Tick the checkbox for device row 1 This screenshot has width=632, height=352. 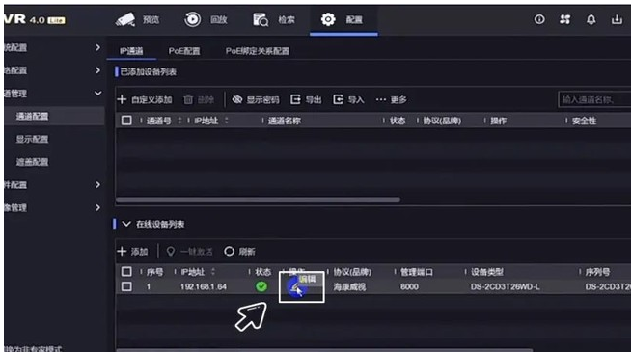coord(126,286)
